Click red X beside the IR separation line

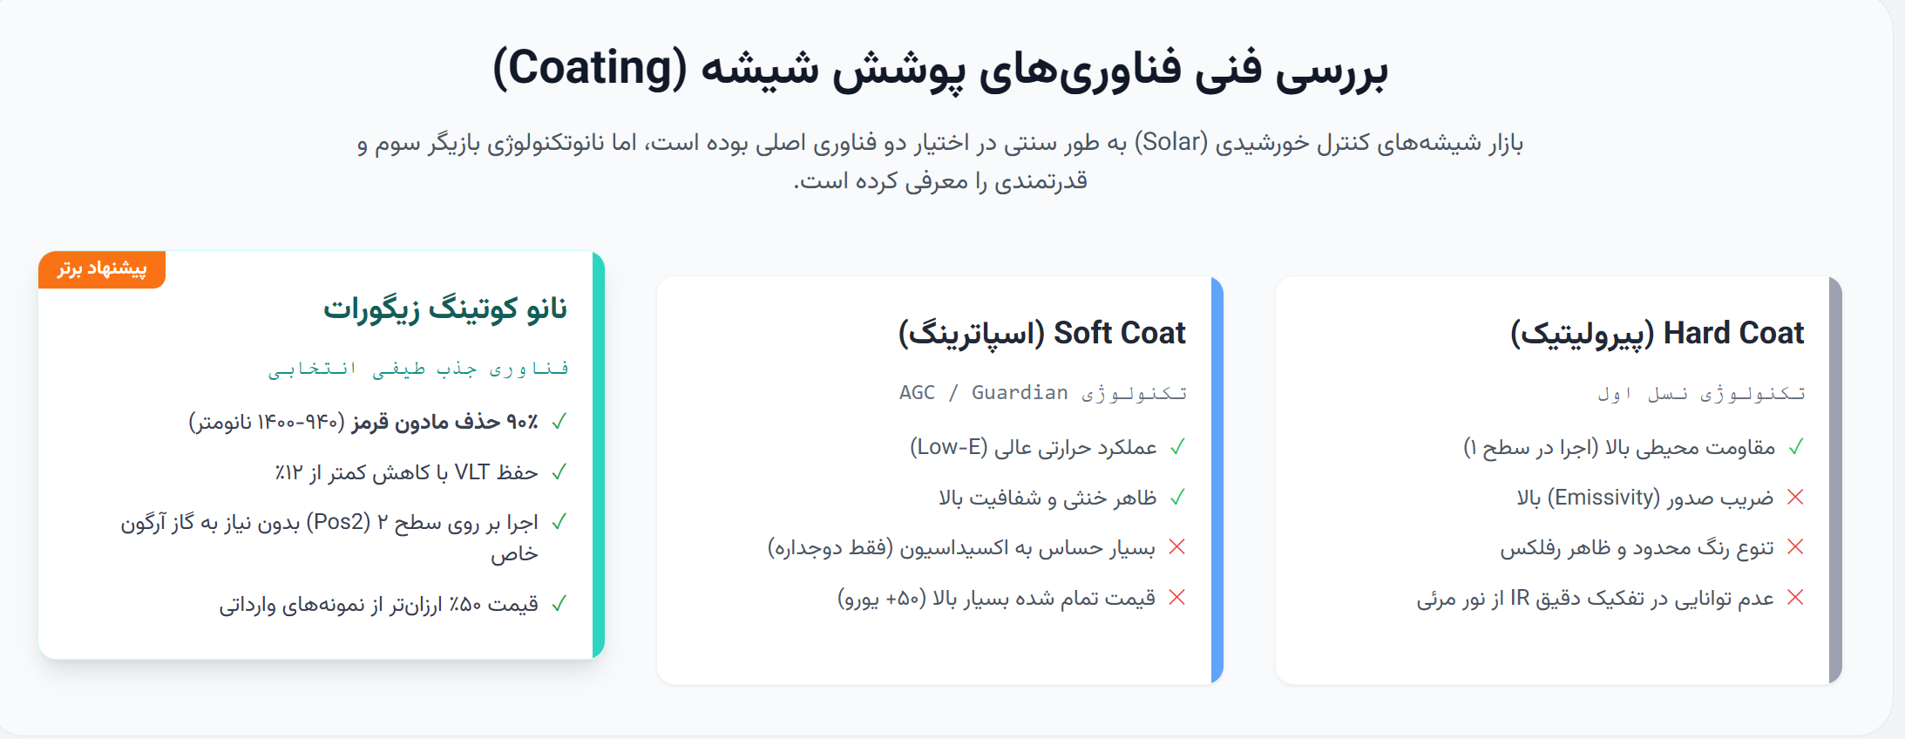click(x=1795, y=598)
